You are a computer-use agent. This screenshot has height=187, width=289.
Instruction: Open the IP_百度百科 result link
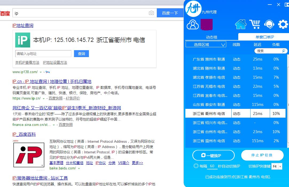tap(24, 134)
